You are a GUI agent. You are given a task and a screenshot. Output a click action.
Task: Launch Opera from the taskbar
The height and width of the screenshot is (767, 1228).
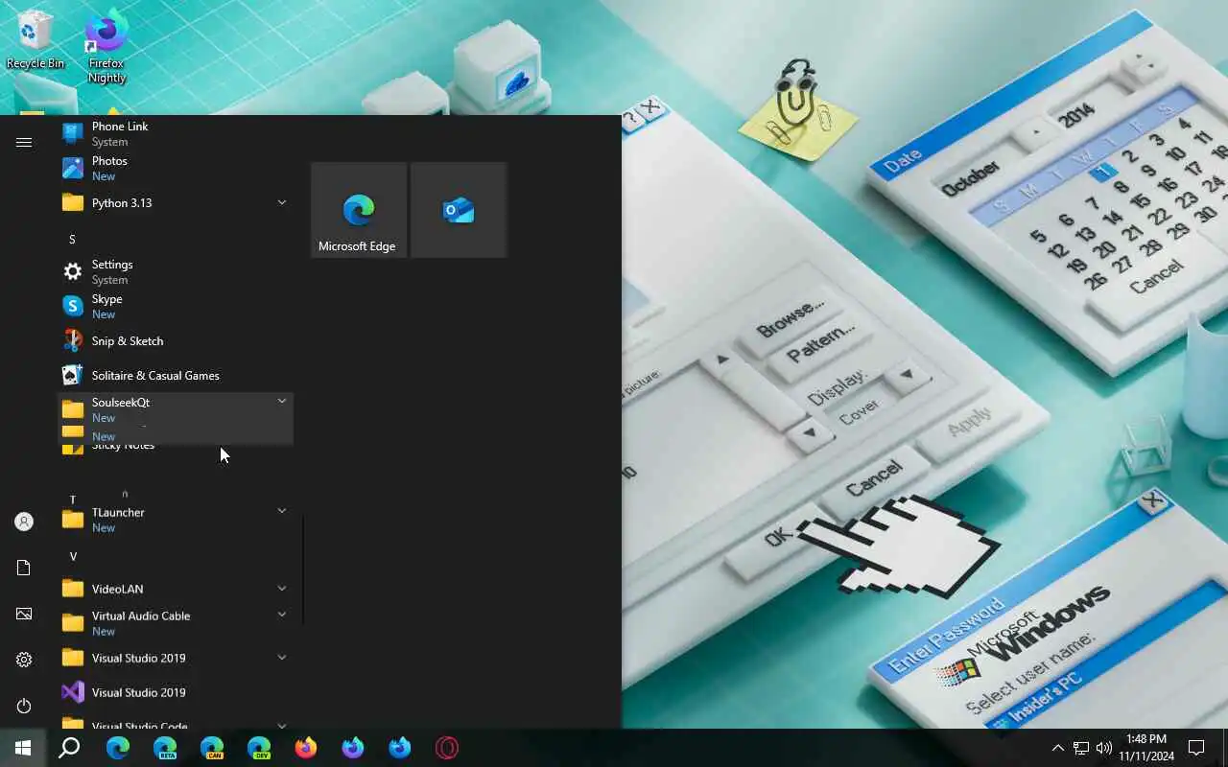tap(447, 748)
